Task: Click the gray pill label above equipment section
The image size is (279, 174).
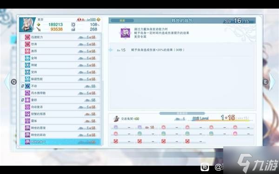Action: [182, 113]
